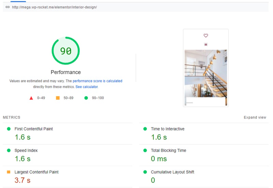Click the green dot beside Speed Index
273x188 pixels.
pos(9,150)
